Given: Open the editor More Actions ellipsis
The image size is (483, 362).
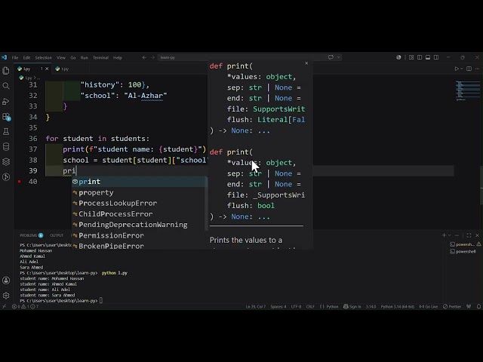Looking at the screenshot, I should [477, 69].
